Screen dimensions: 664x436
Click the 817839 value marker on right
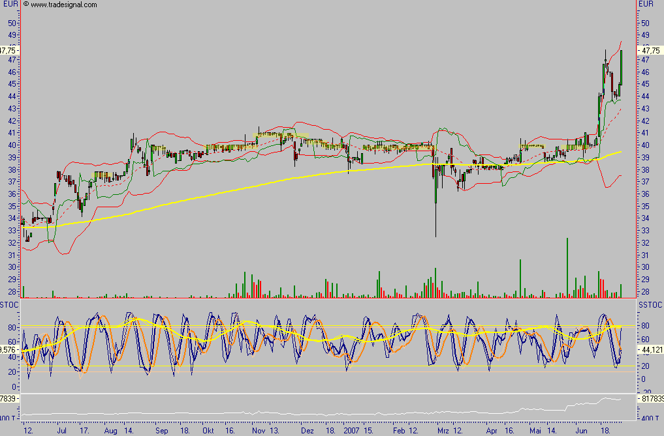tap(650, 398)
